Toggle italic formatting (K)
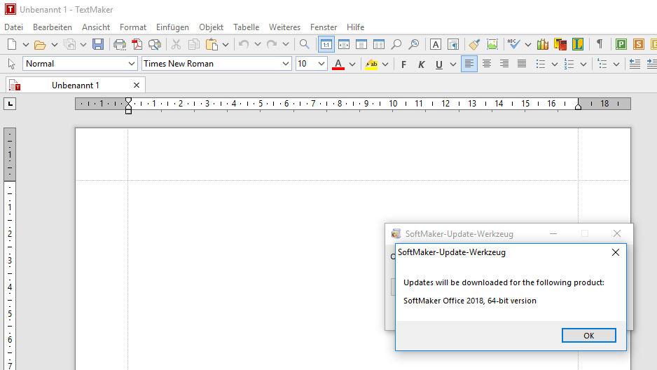657x370 pixels. click(x=421, y=64)
